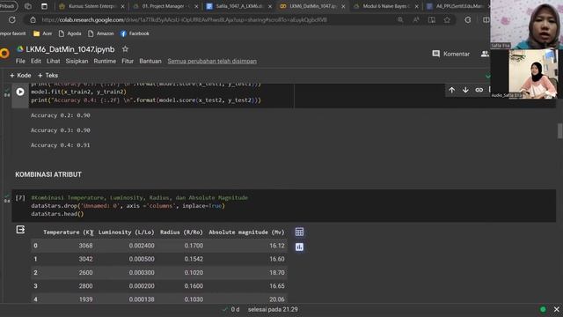
Task: Click Safila Elsa webcam thumbnail
Action: click(x=526, y=25)
